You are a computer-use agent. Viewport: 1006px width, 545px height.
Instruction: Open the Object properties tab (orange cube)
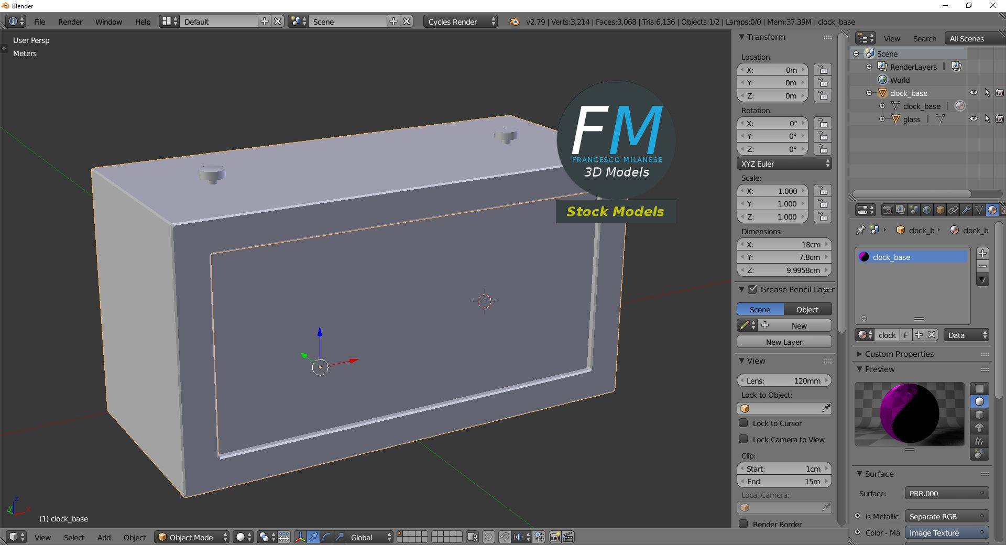tap(940, 210)
